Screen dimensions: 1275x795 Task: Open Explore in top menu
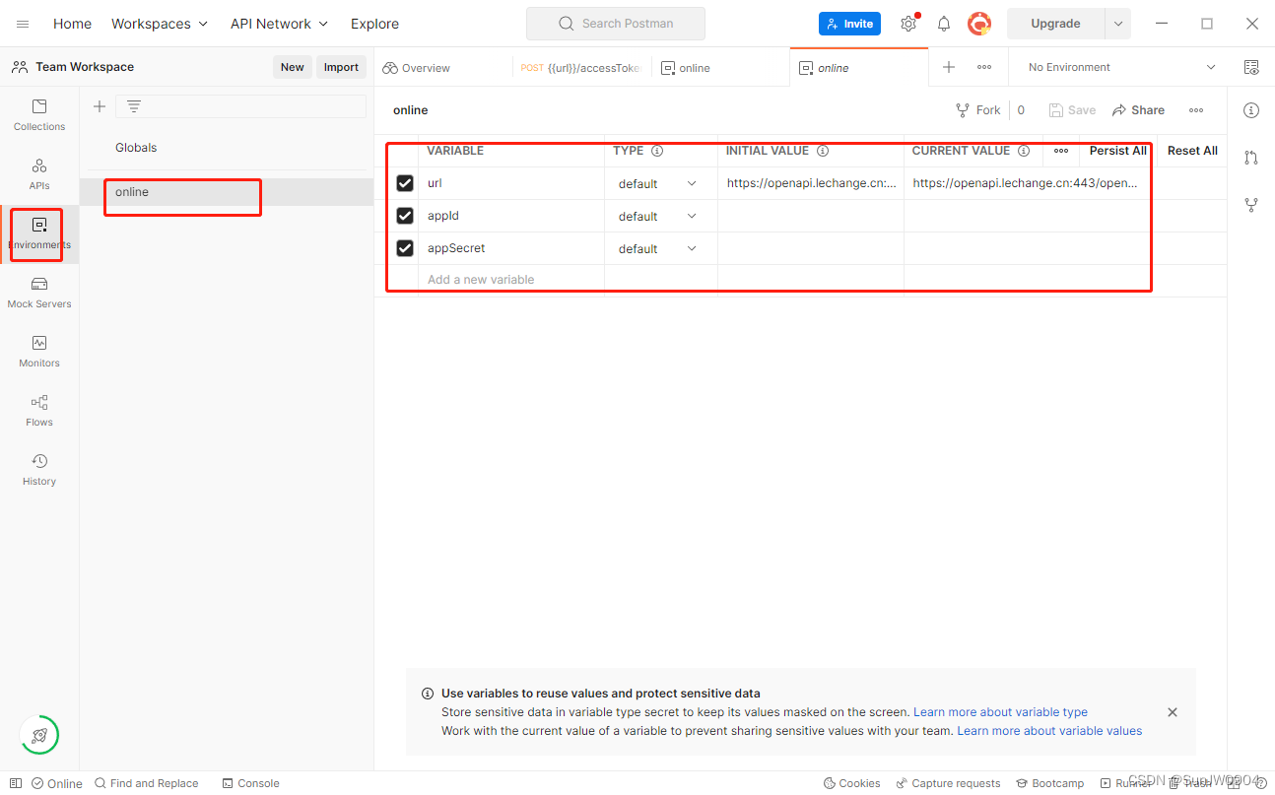(374, 24)
